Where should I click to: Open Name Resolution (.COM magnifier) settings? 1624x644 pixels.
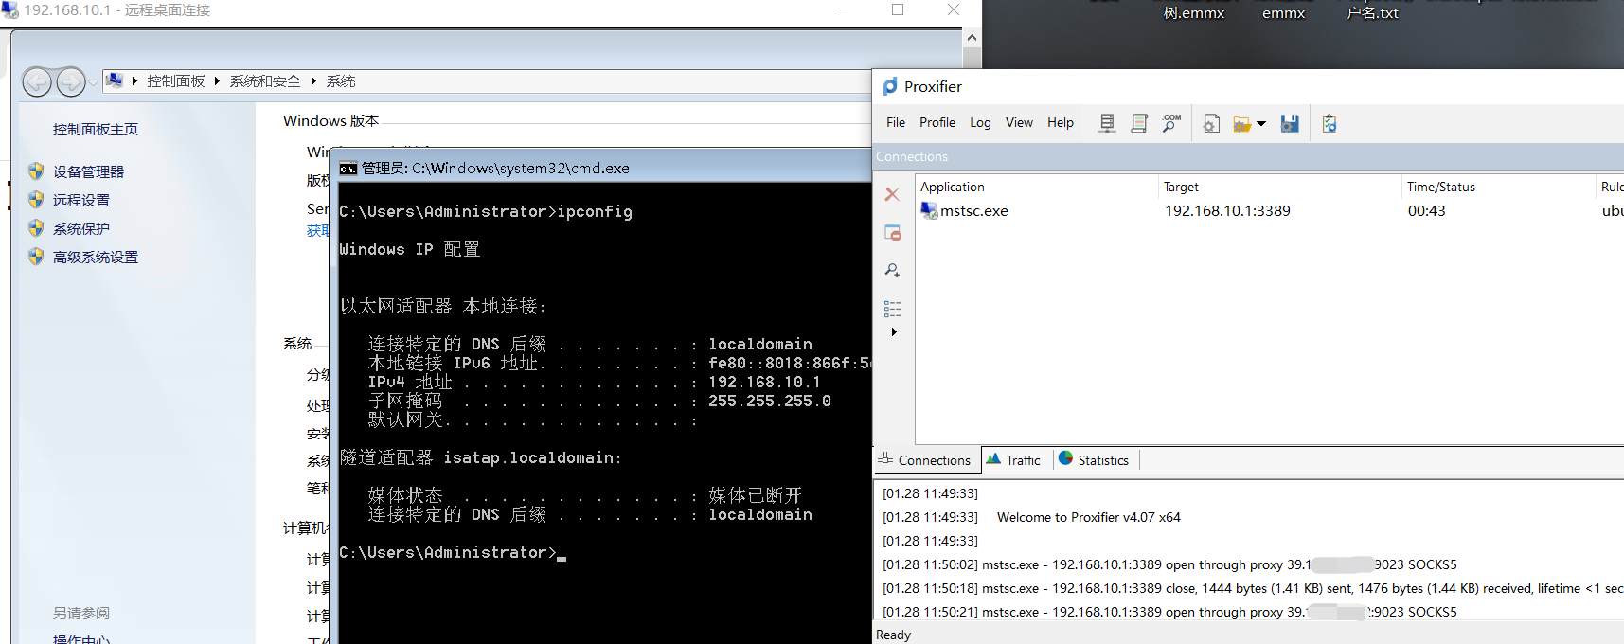tap(1171, 123)
